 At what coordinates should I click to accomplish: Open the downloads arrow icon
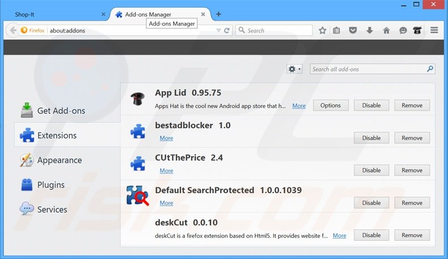[x=369, y=30]
